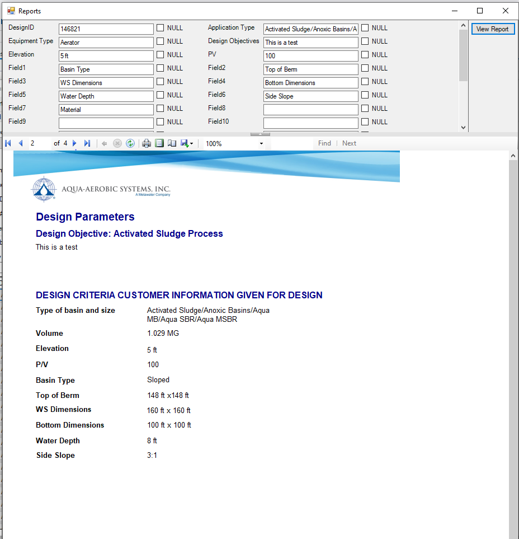Go to the previous report page

21,143
